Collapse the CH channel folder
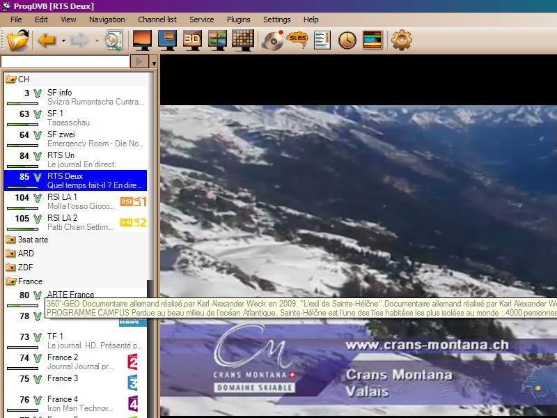This screenshot has width=557, height=418. (10, 79)
